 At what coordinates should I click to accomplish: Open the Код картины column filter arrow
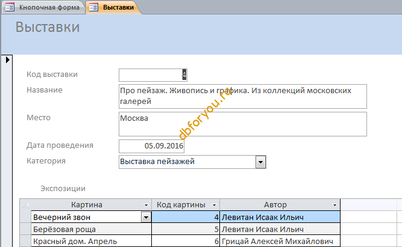(x=214, y=205)
